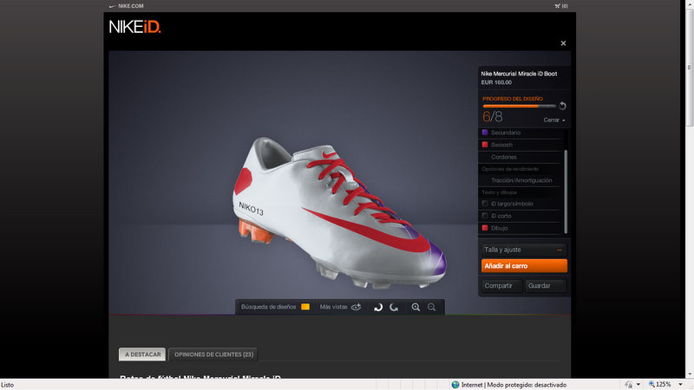This screenshot has height=390, width=694.
Task: Click the yellow Búsqueda de diseños icon
Action: coord(305,307)
